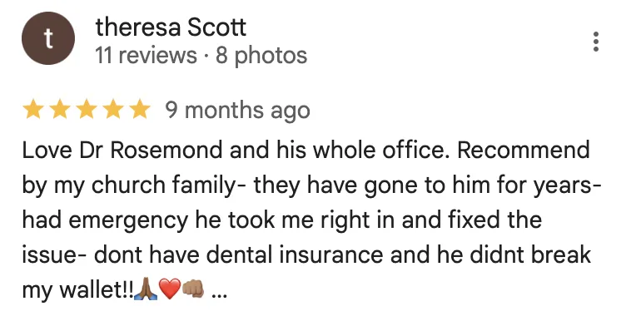The height and width of the screenshot is (321, 631).
Task: Click the words 'had emergency' in review
Action: [105, 220]
